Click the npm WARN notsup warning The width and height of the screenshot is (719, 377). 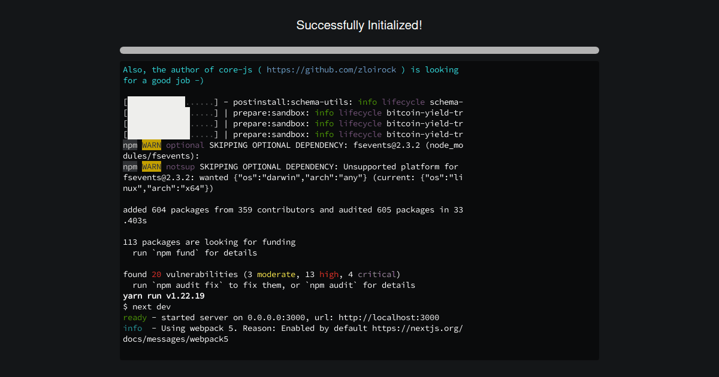point(158,166)
